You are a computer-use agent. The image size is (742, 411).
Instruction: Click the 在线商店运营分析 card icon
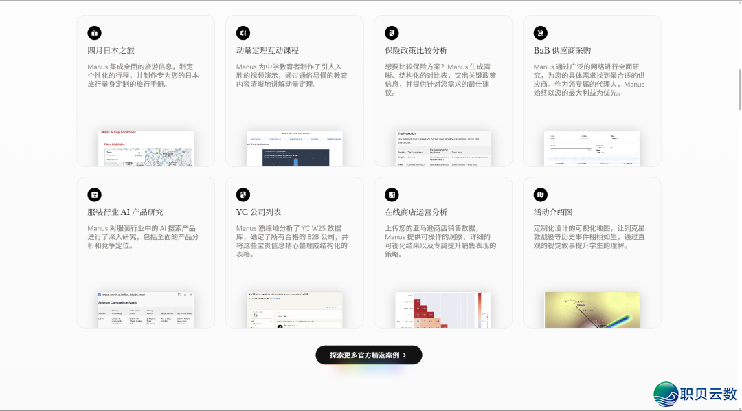[x=392, y=195]
